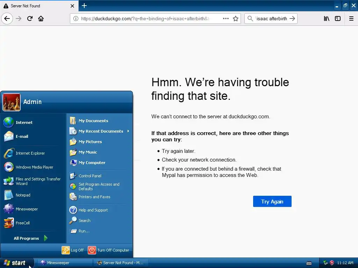Open the browser home page icon
The width and height of the screenshot is (358, 268).
tap(41, 18)
